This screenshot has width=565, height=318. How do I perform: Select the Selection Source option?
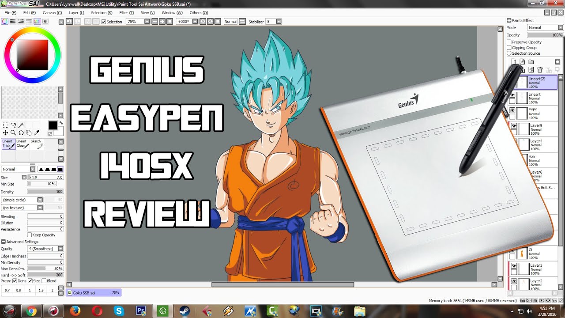[509, 53]
